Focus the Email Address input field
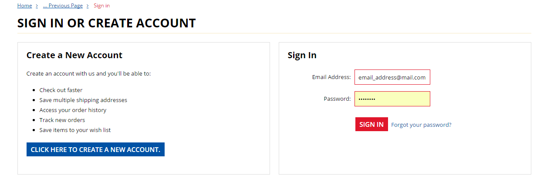 (392, 77)
